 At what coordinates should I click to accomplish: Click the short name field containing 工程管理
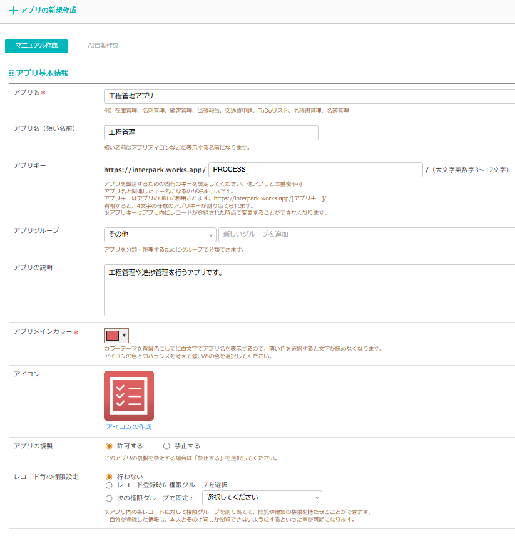click(211, 133)
